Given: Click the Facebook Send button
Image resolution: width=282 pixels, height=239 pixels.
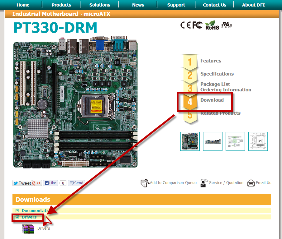Looking at the screenshot, I should tap(76, 183).
